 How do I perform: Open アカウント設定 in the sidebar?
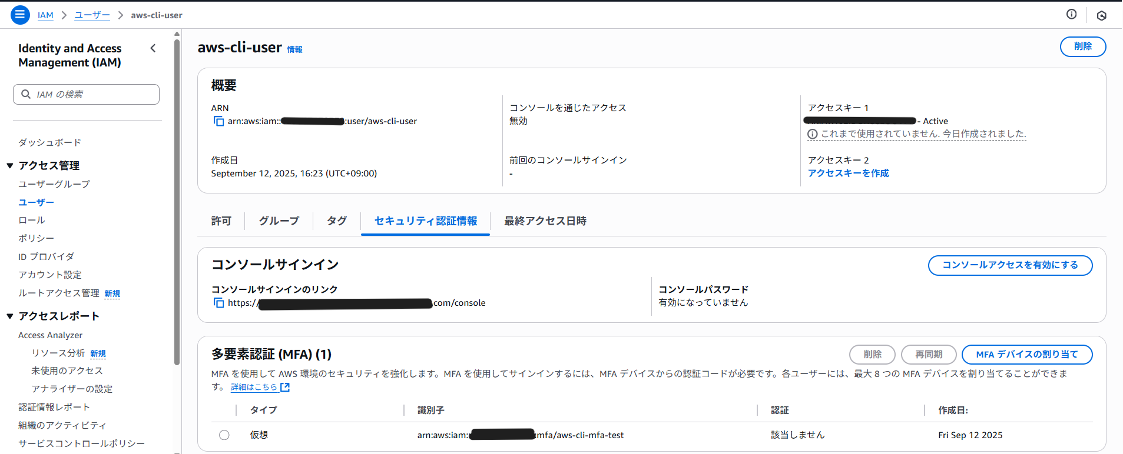tap(50, 275)
